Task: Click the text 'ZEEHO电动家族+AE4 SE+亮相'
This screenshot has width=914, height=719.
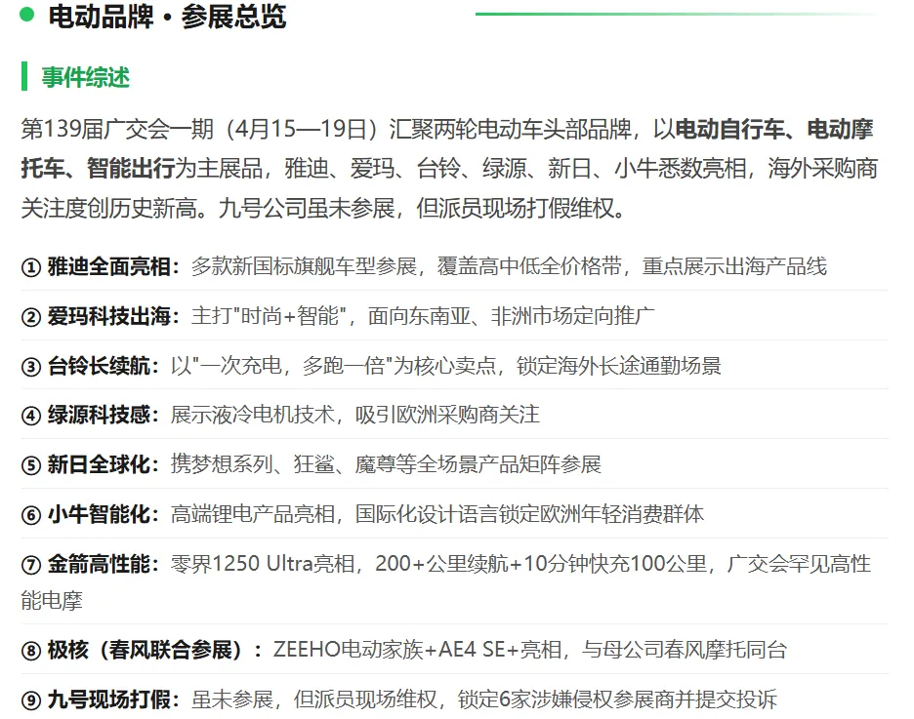Action: [417, 650]
